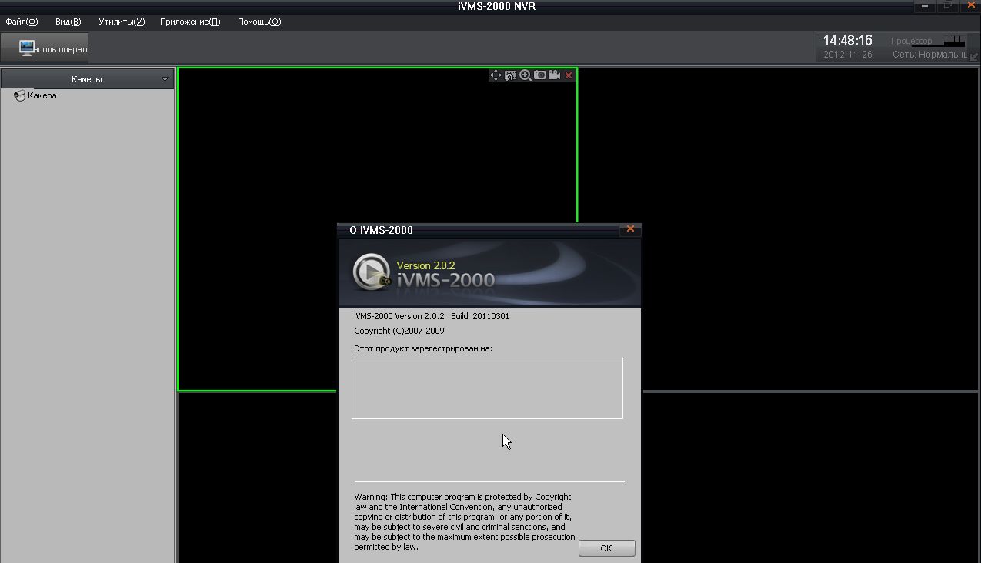Click the Build 20110301 version line
The width and height of the screenshot is (981, 563).
(432, 316)
